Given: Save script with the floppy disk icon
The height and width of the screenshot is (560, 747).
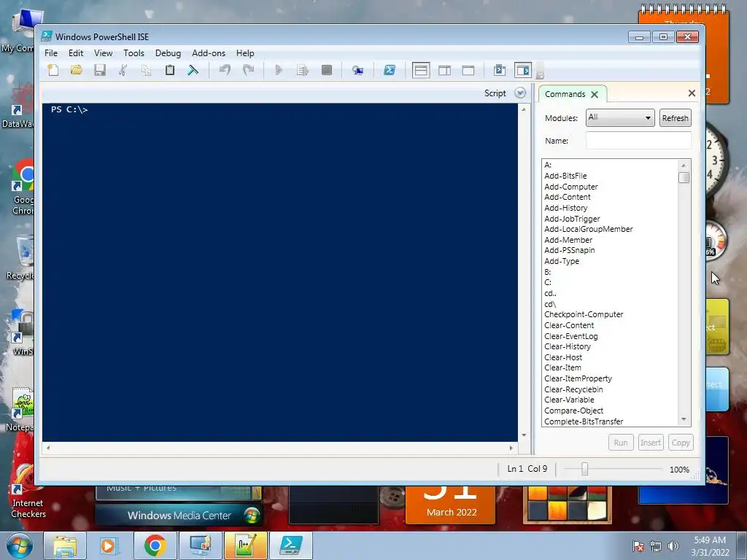Looking at the screenshot, I should tap(99, 71).
